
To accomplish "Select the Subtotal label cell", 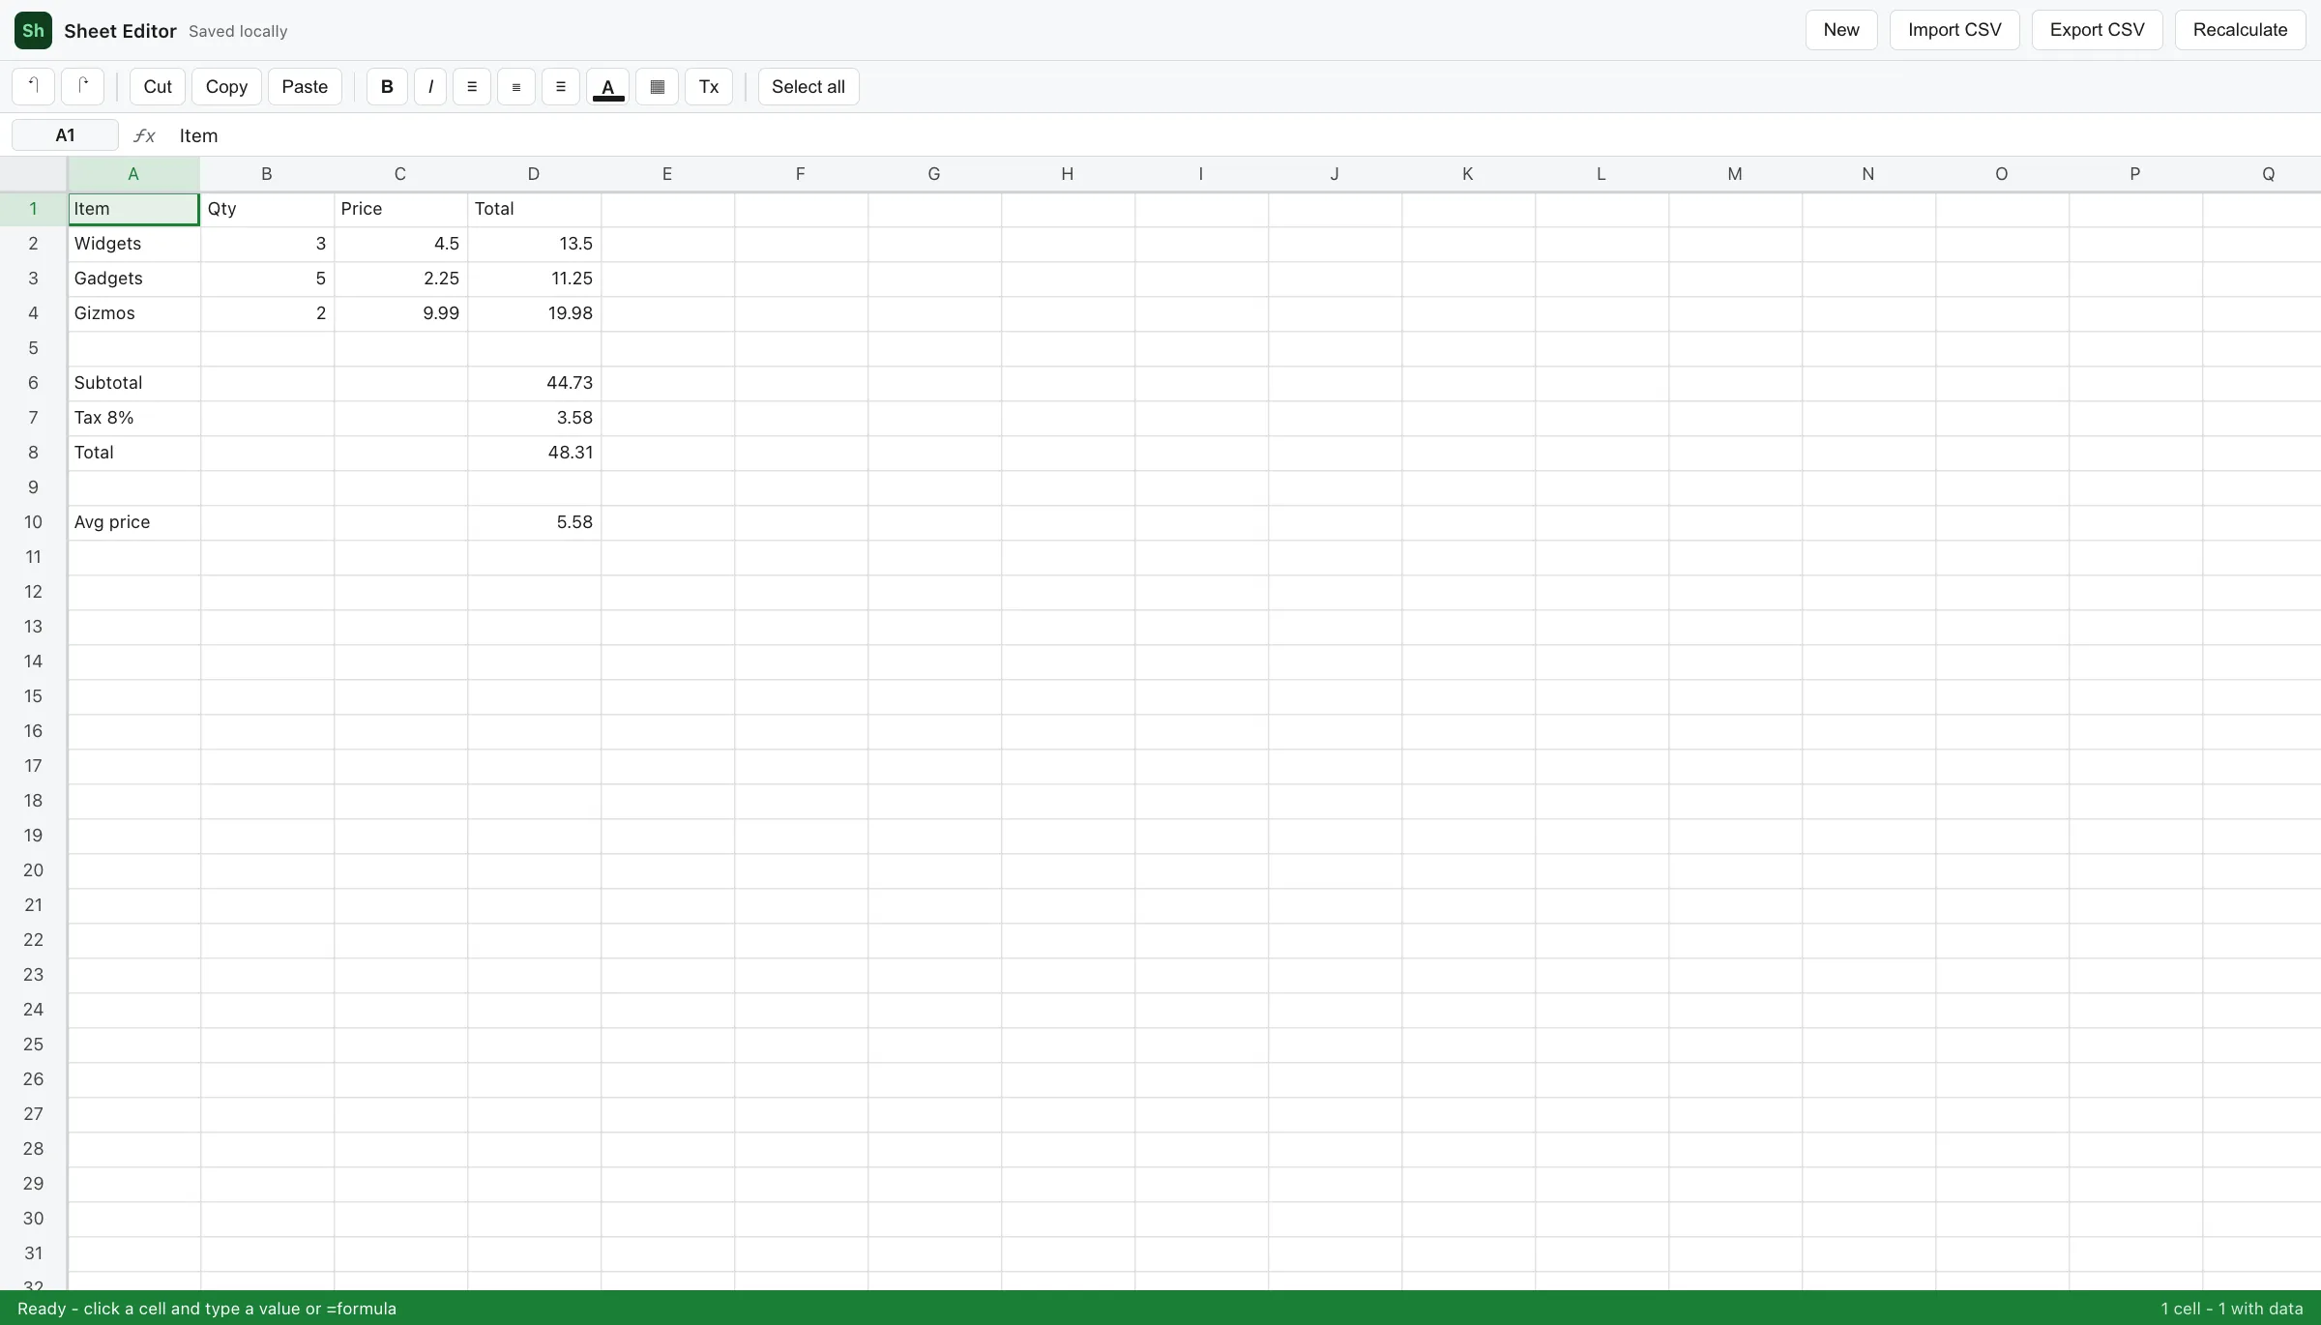I will [x=133, y=383].
